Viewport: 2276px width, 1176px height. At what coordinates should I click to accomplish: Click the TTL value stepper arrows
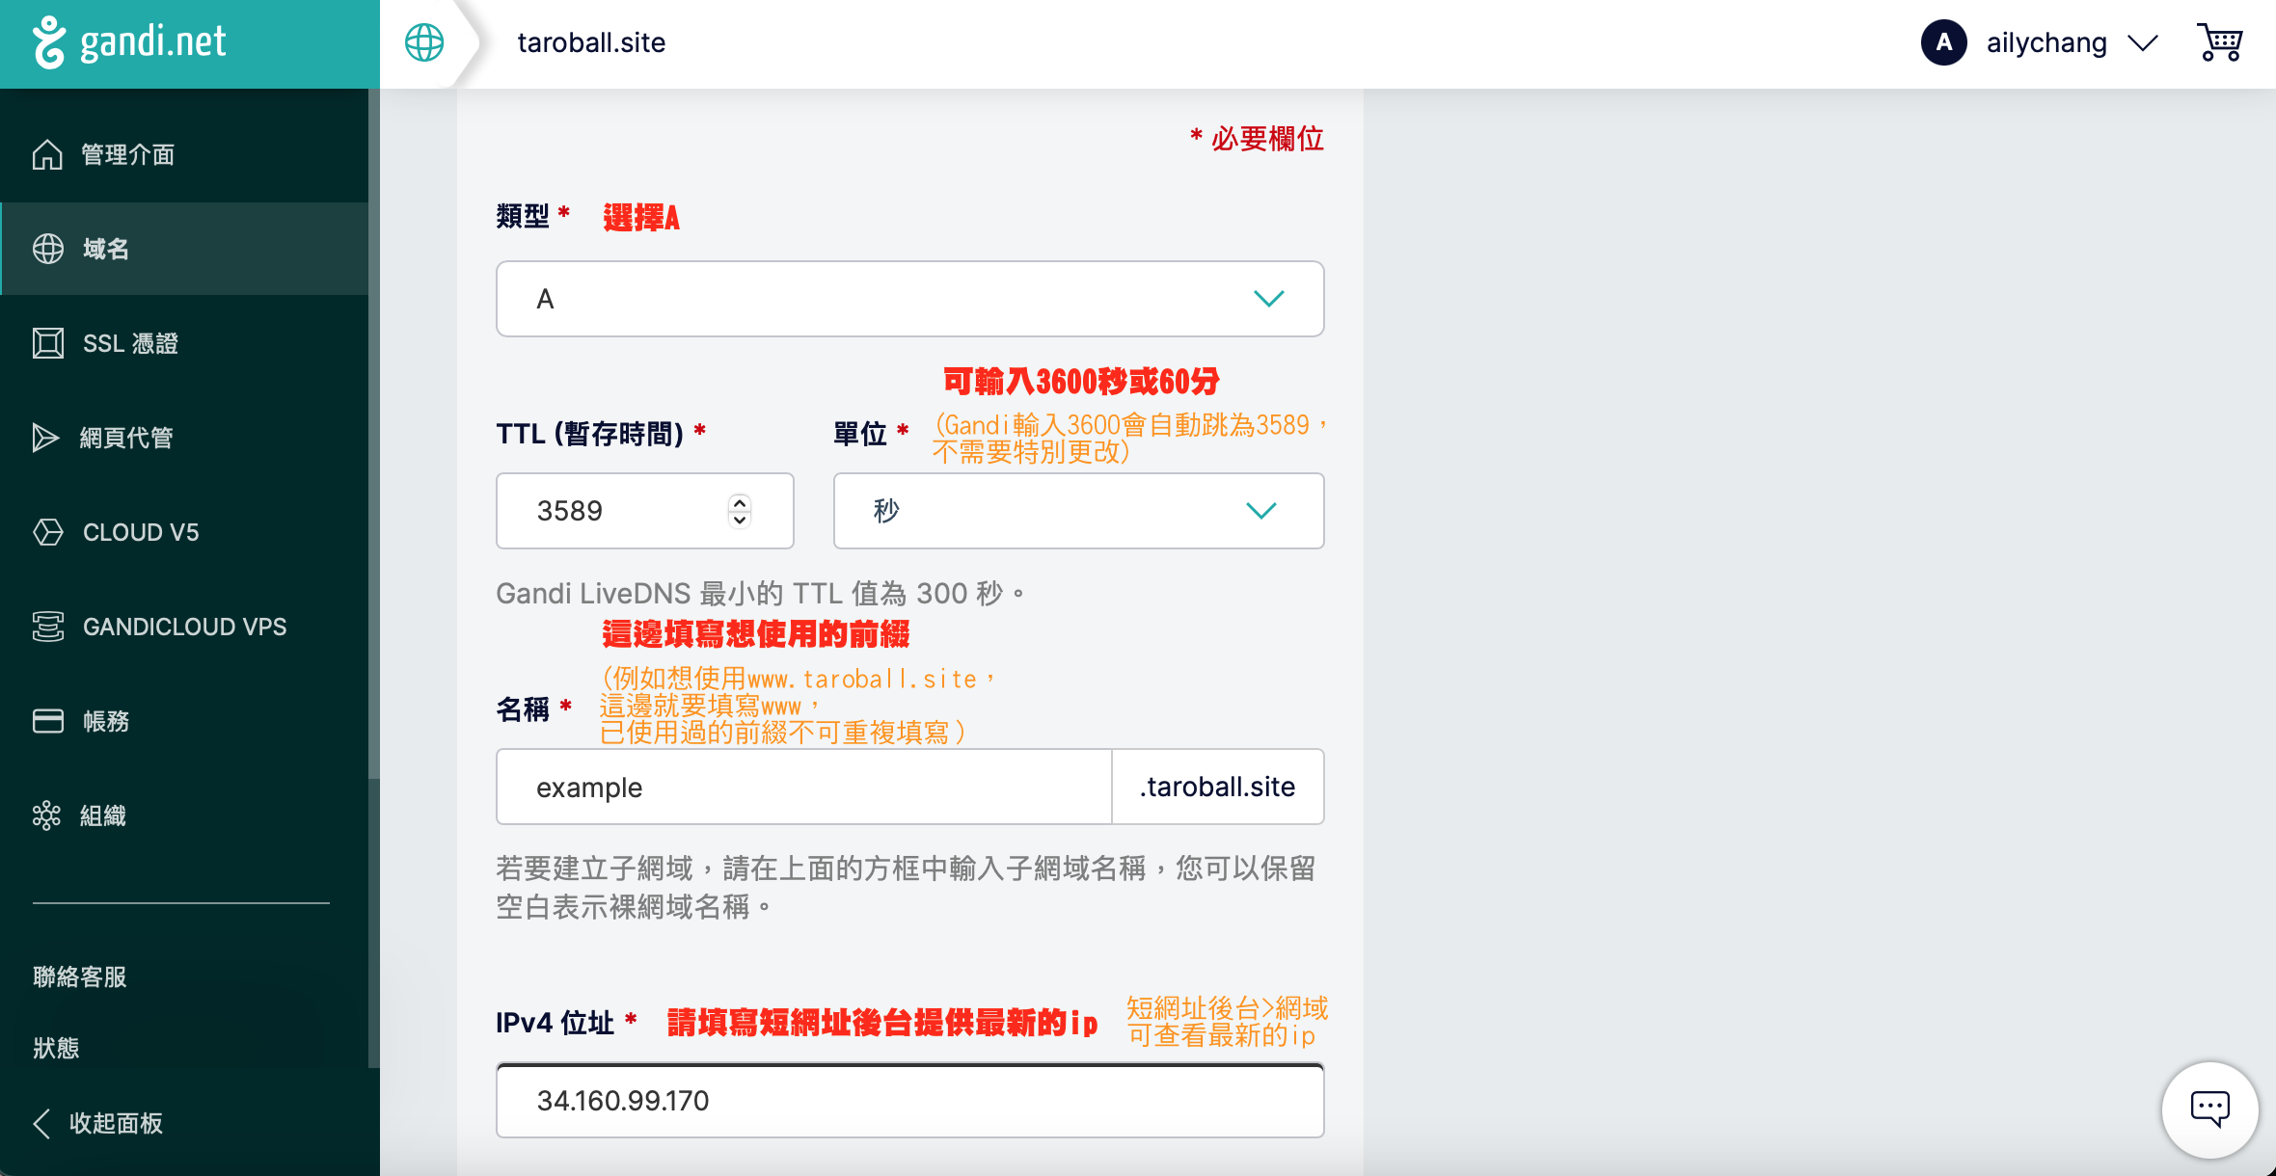tap(740, 511)
